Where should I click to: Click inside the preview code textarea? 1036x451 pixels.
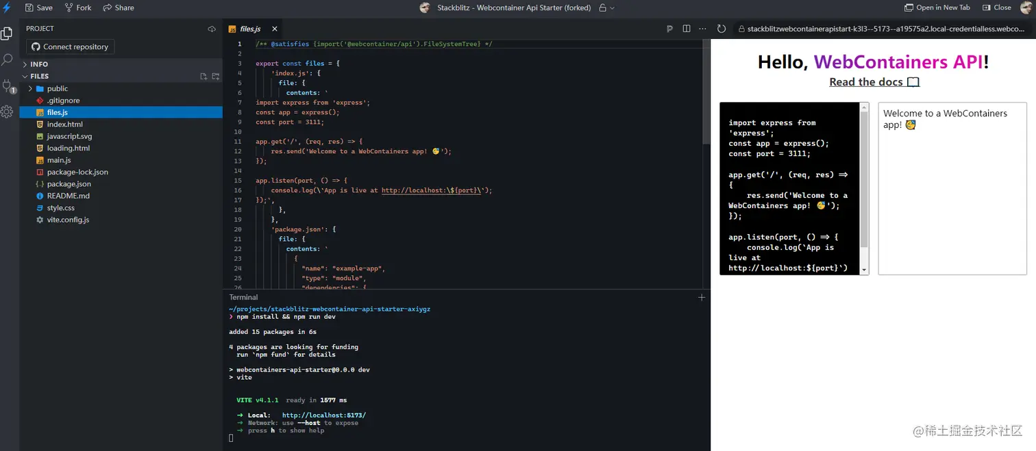coord(789,189)
